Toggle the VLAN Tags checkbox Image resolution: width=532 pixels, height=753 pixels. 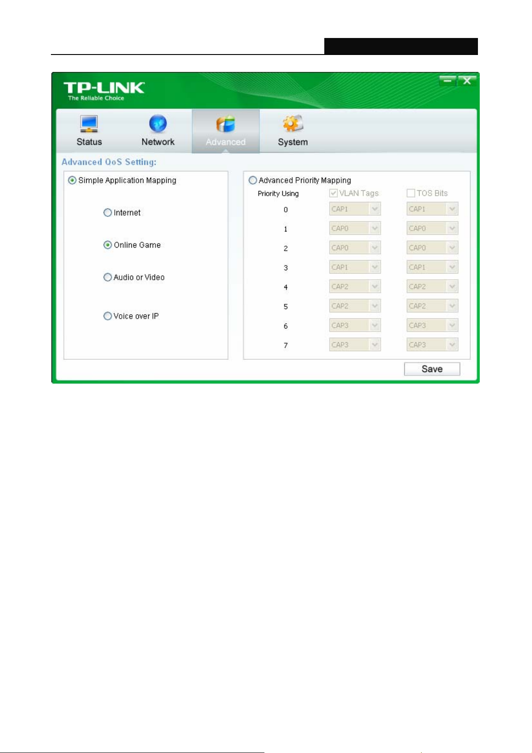pos(333,193)
